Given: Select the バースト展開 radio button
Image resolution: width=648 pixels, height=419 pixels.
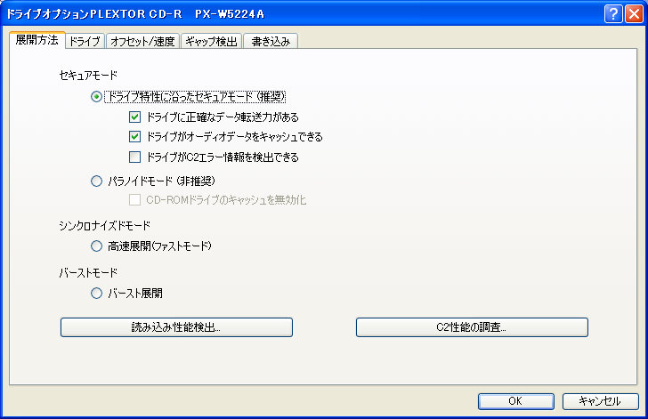Looking at the screenshot, I should point(97,293).
